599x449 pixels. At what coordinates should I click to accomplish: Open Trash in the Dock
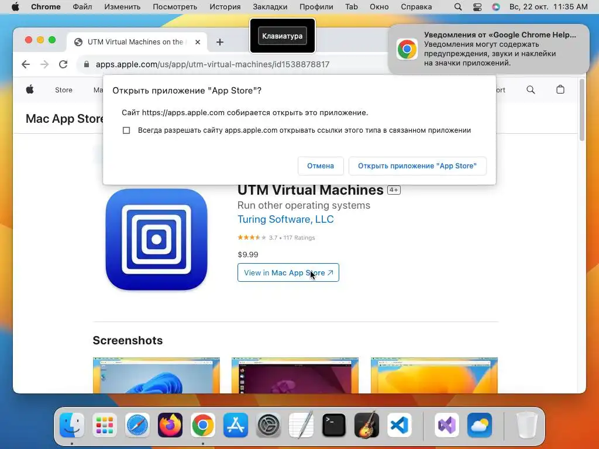click(527, 425)
